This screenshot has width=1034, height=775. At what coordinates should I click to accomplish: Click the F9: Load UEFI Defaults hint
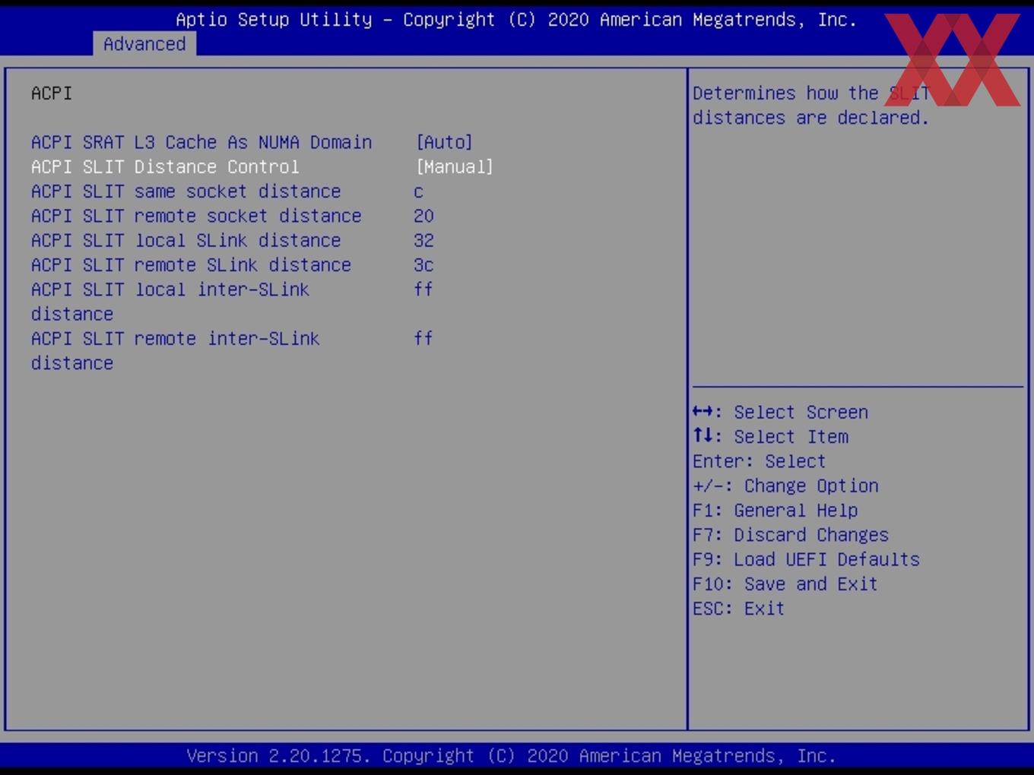(806, 559)
